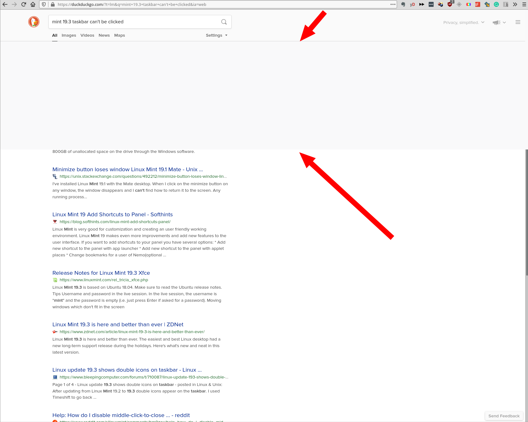Image resolution: width=528 pixels, height=422 pixels.
Task: Click the double fast-forward arrows extension
Action: tap(422, 4)
